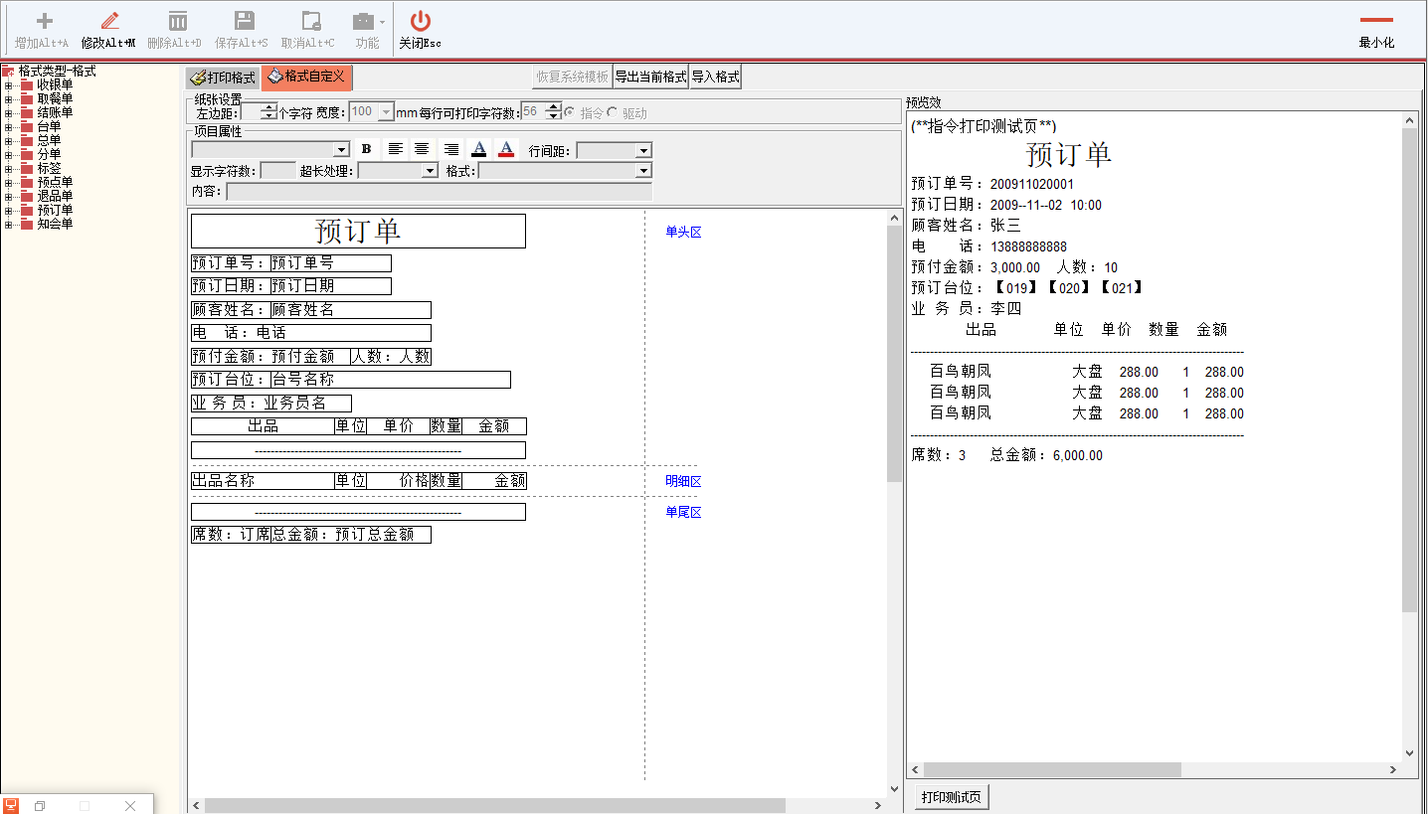
Task: Select the 出品名称 detail field in designer
Action: coord(263,481)
